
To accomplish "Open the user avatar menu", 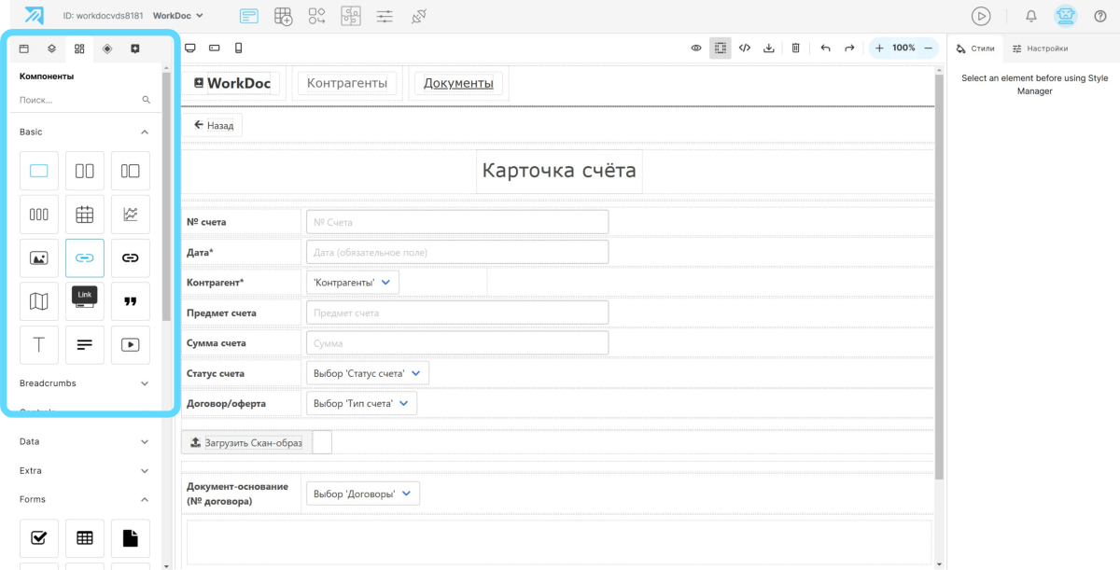I will point(1065,16).
